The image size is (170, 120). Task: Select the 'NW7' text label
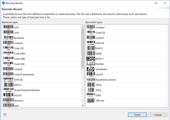[16, 106]
